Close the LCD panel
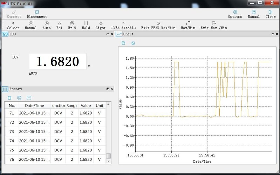This screenshot has height=175, width=280. coord(112,34)
